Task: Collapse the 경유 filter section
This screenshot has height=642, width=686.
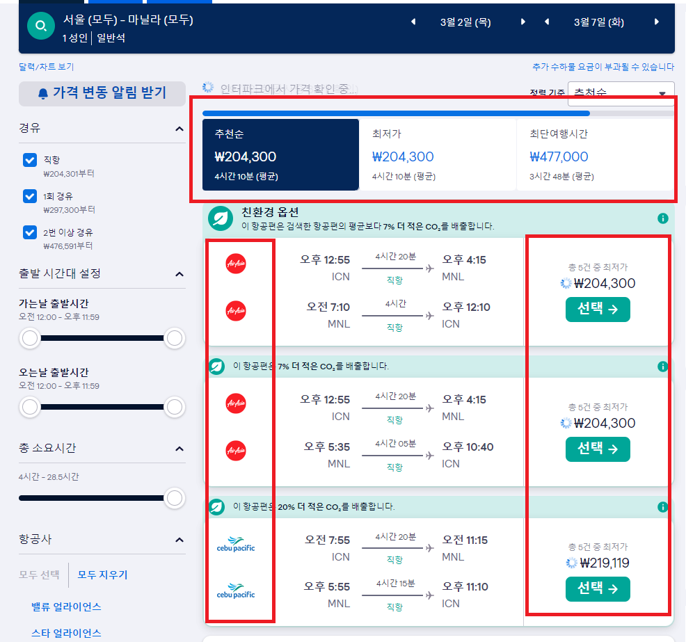Action: point(180,129)
